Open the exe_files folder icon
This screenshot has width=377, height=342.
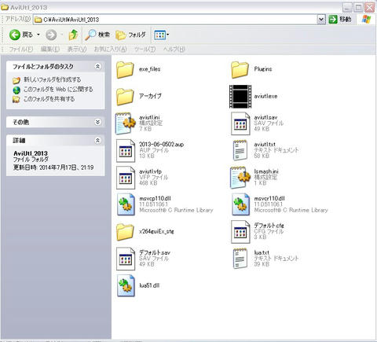[125, 70]
